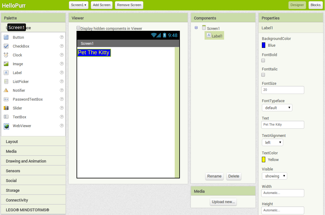Open the FontTypeface dropdown
This screenshot has height=215, width=325.
pyautogui.click(x=277, y=108)
